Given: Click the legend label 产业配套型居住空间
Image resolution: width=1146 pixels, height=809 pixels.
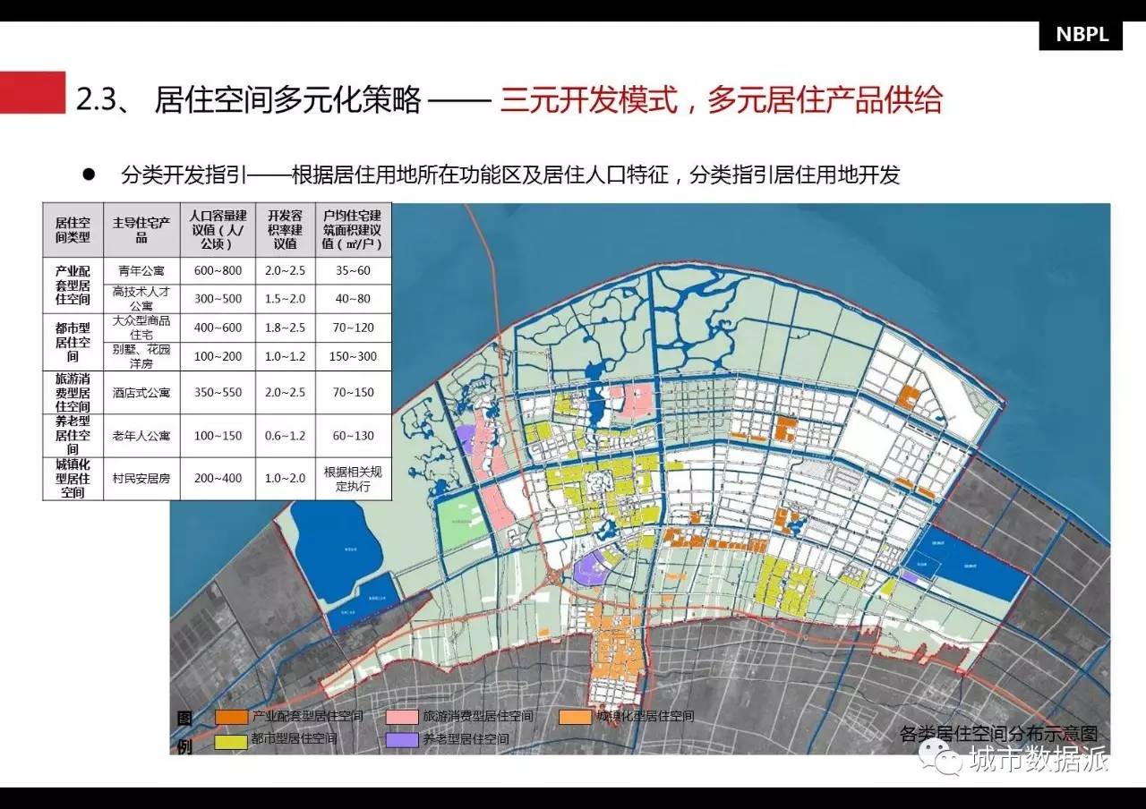Looking at the screenshot, I should click(307, 717).
